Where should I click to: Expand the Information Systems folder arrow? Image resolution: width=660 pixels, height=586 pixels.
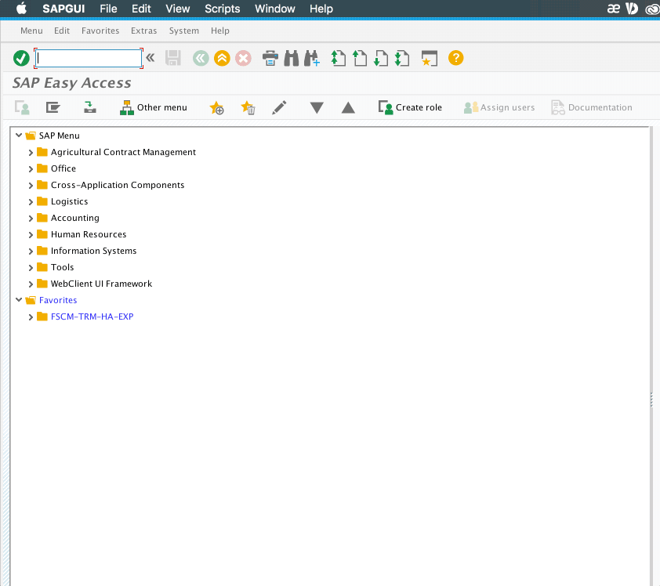(31, 251)
